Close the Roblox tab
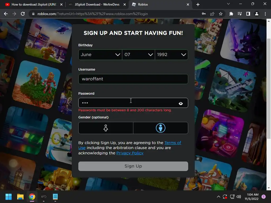Viewport: 271px width, 203px height. (188, 4)
